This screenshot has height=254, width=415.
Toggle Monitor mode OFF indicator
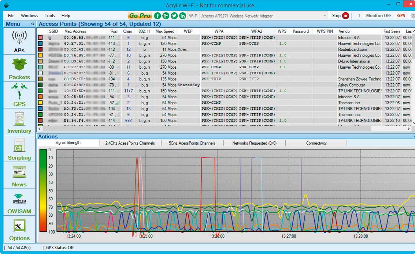tap(378, 16)
